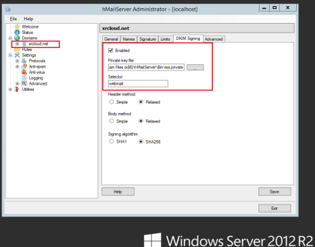
Task: Click the Domains globe icon
Action: click(17, 38)
